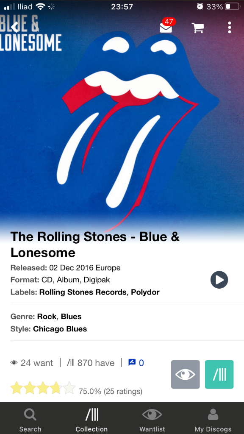244x434 pixels.
Task: Open Rolling Stones Records label link
Action: [x=83, y=292]
